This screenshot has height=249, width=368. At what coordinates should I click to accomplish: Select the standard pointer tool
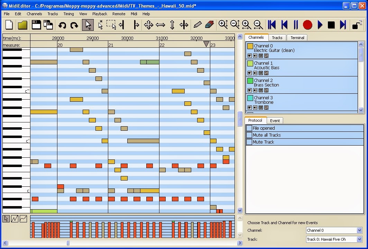[x=88, y=25]
